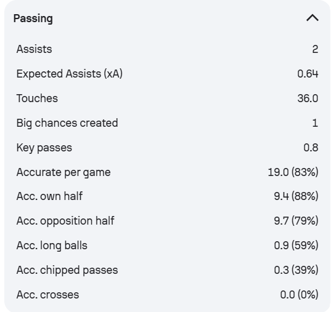Select the Assists stat row
331x312 pixels.
(167, 49)
